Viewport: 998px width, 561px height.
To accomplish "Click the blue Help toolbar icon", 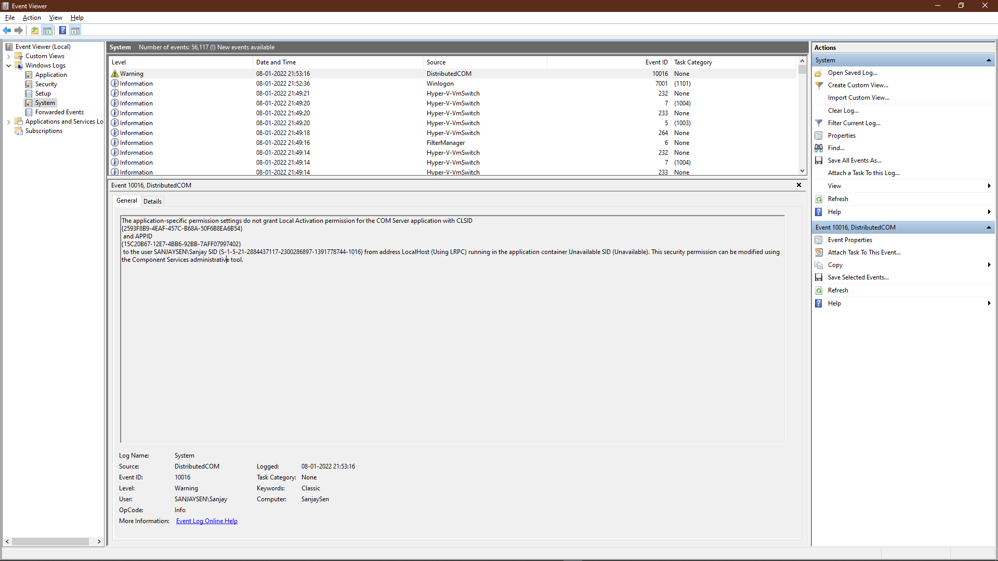I will click(62, 31).
